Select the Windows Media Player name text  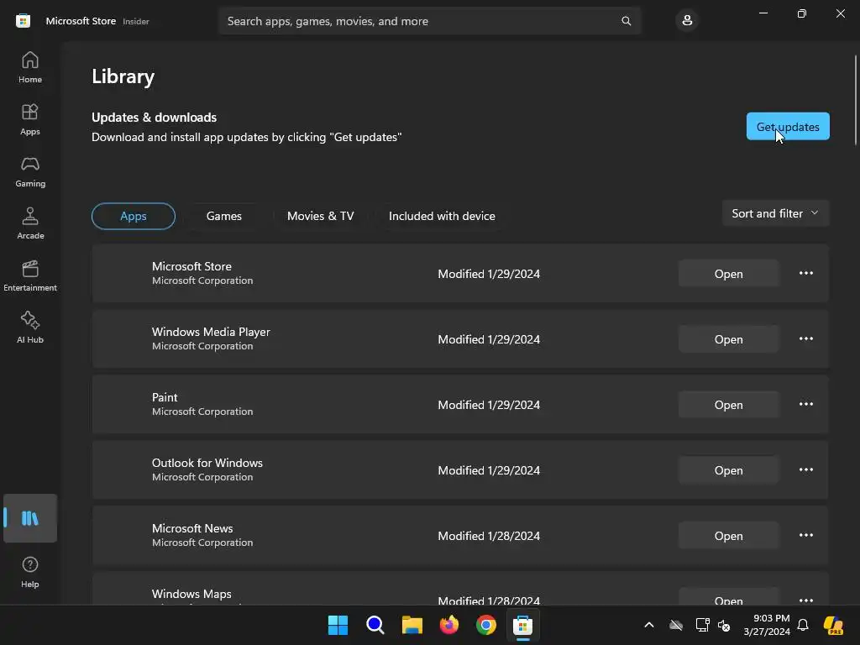(211, 332)
